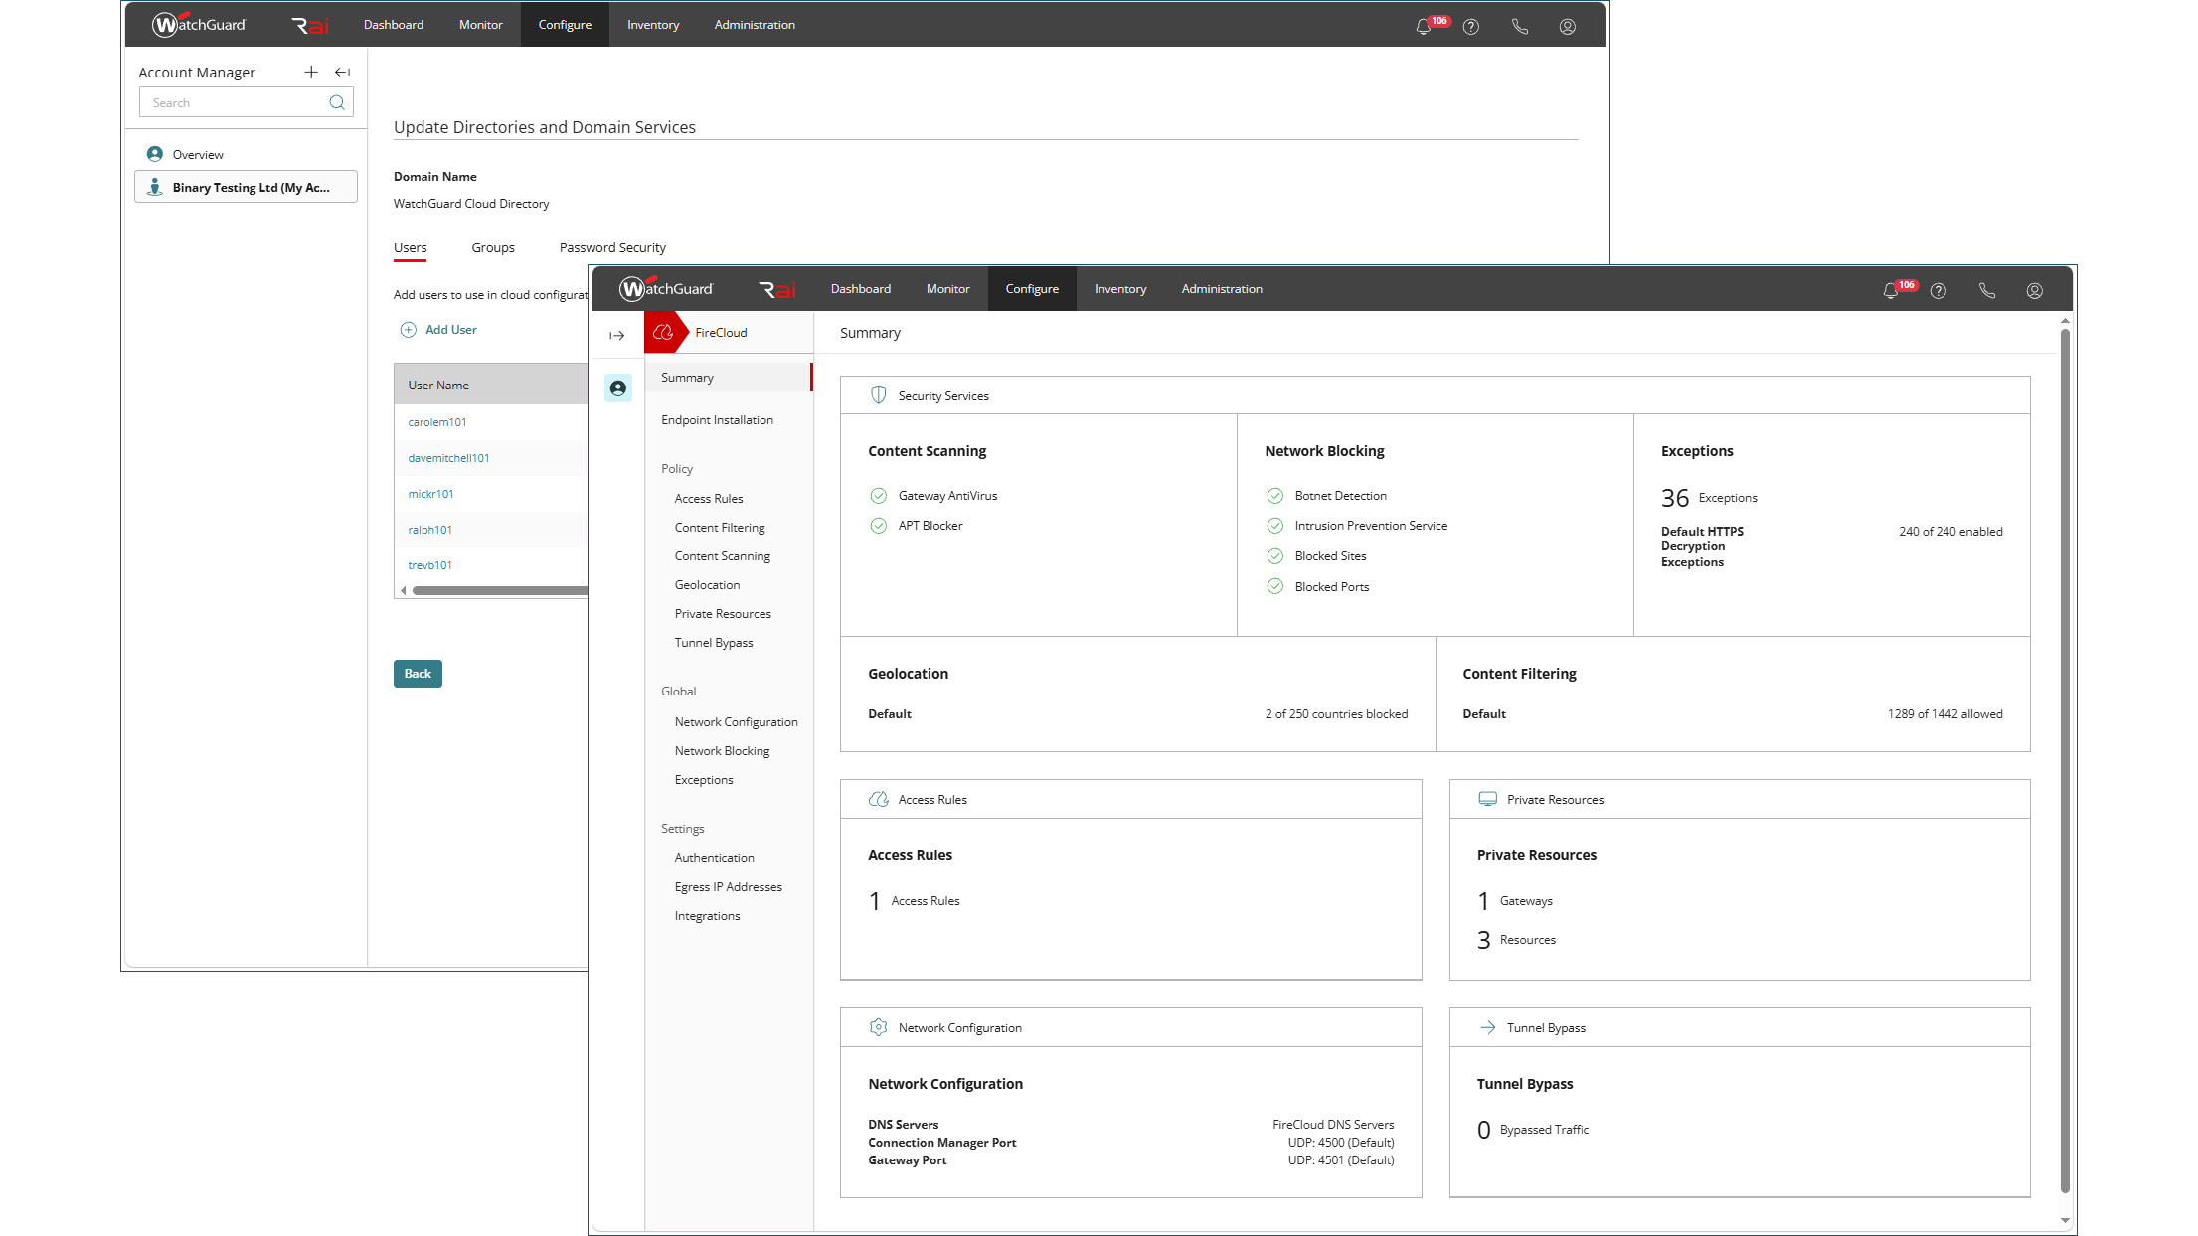
Task: Click WatchGuard logo in back window
Action: pyautogui.click(x=199, y=24)
